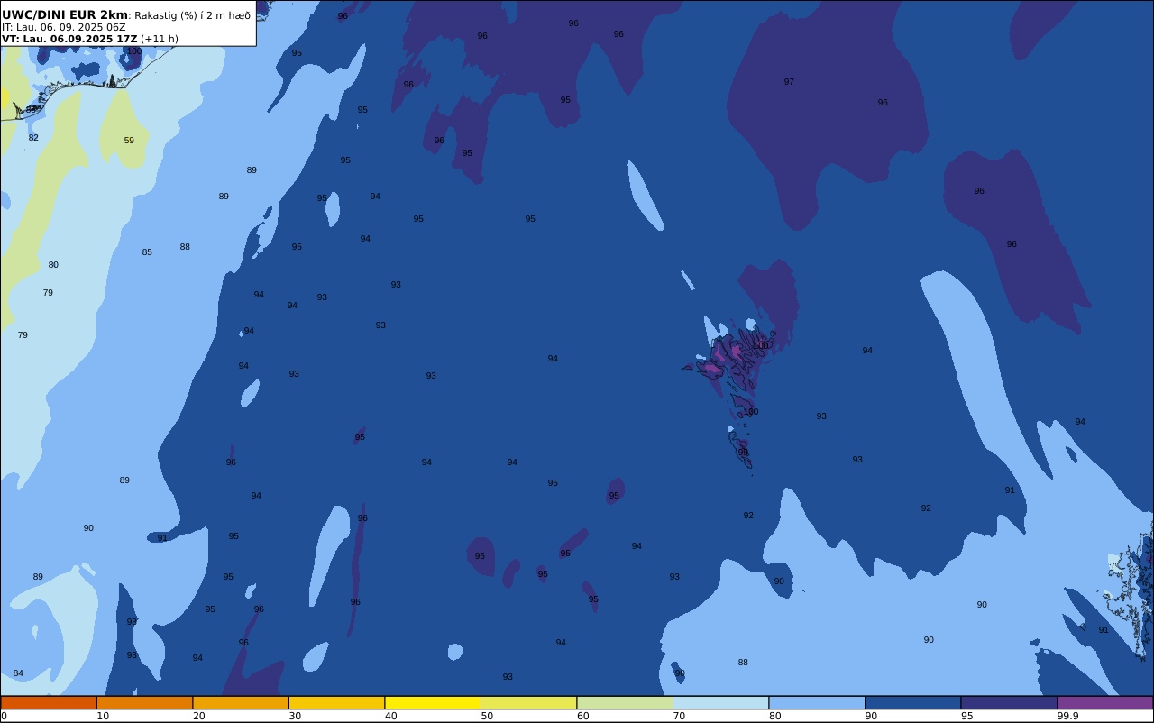Click the pale green 60–70 legend swatch
The image size is (1154, 723).
[x=625, y=702]
